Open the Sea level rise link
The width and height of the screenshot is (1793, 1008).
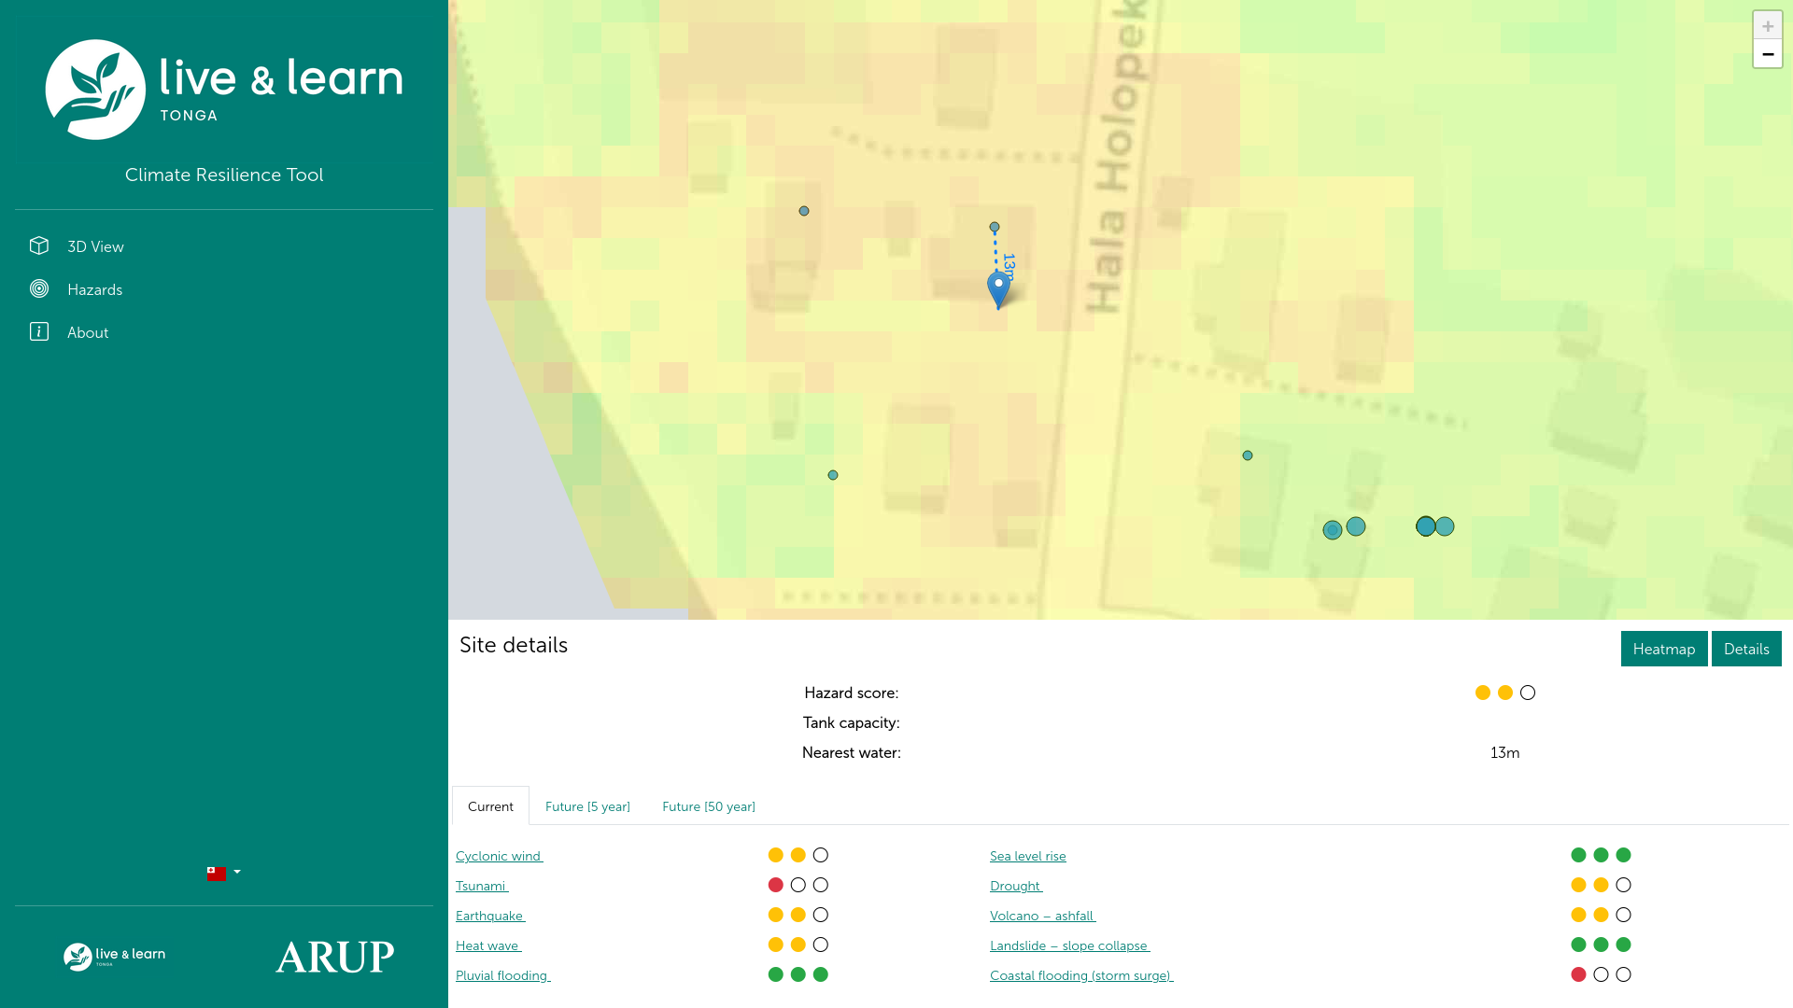1027,856
